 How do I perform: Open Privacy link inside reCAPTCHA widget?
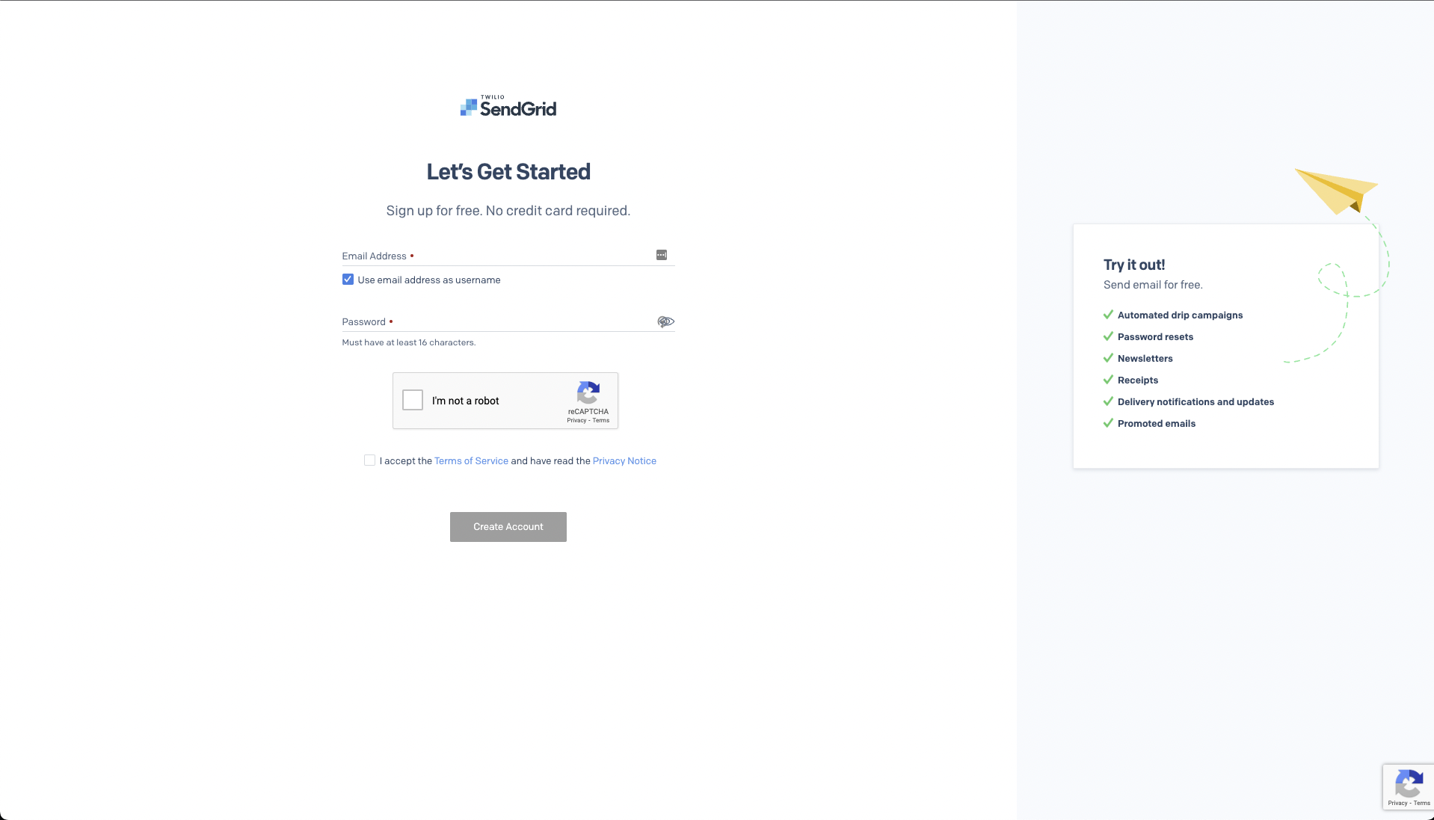click(576, 421)
